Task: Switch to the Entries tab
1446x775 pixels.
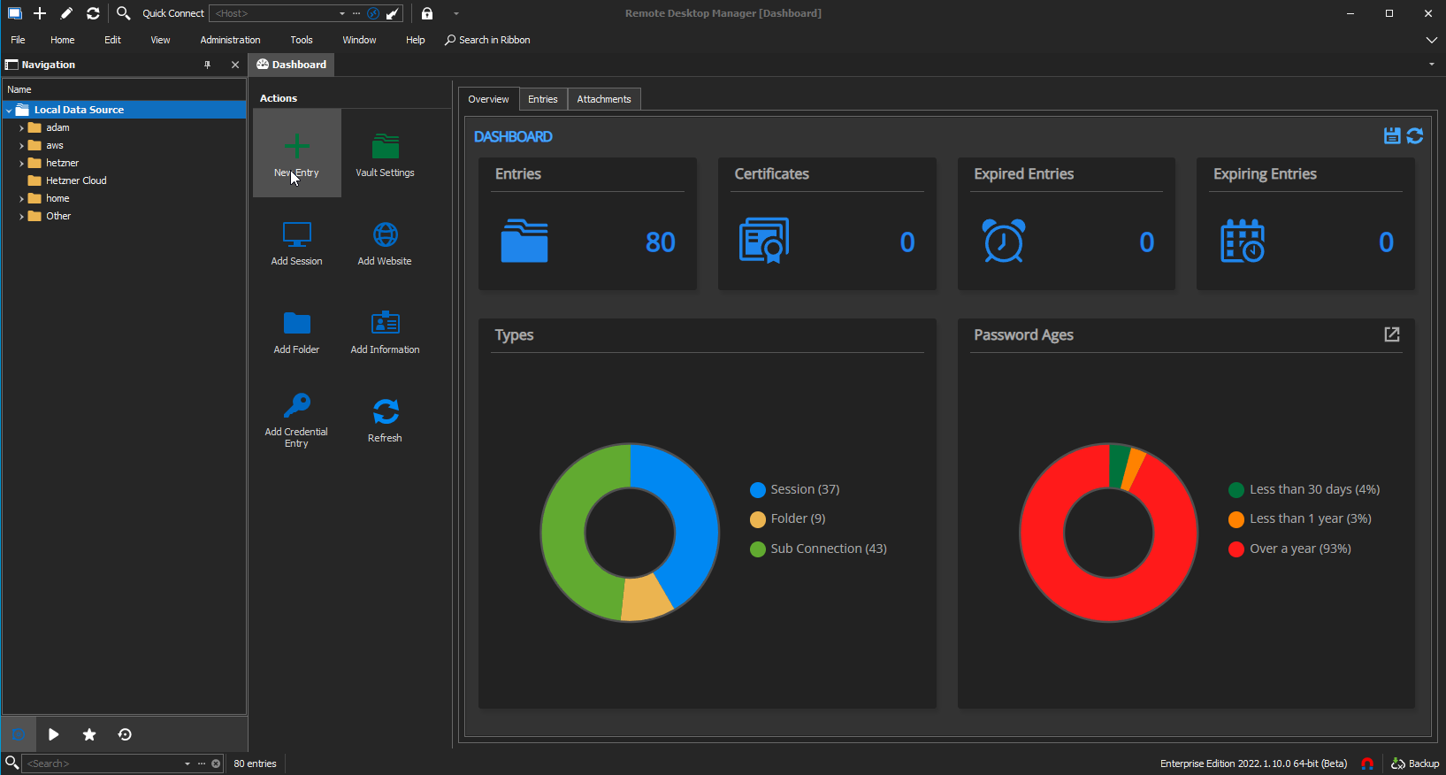Action: click(542, 99)
